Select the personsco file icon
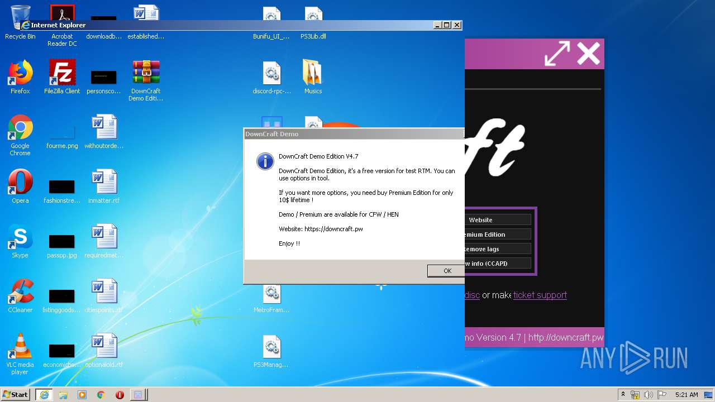 click(104, 83)
